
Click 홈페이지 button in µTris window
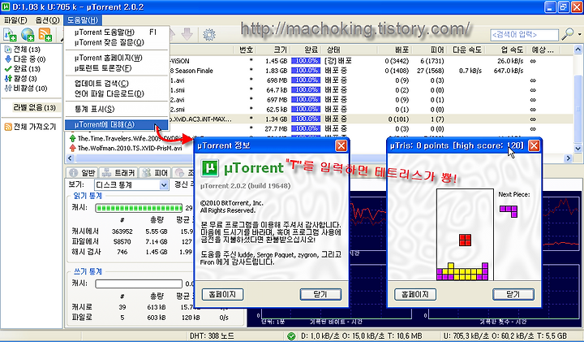(x=415, y=294)
